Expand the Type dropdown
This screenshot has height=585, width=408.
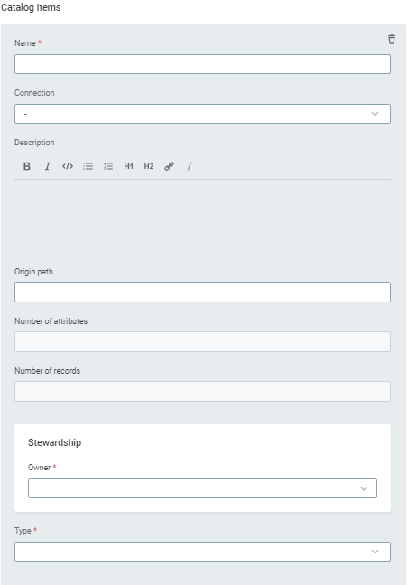click(x=202, y=552)
